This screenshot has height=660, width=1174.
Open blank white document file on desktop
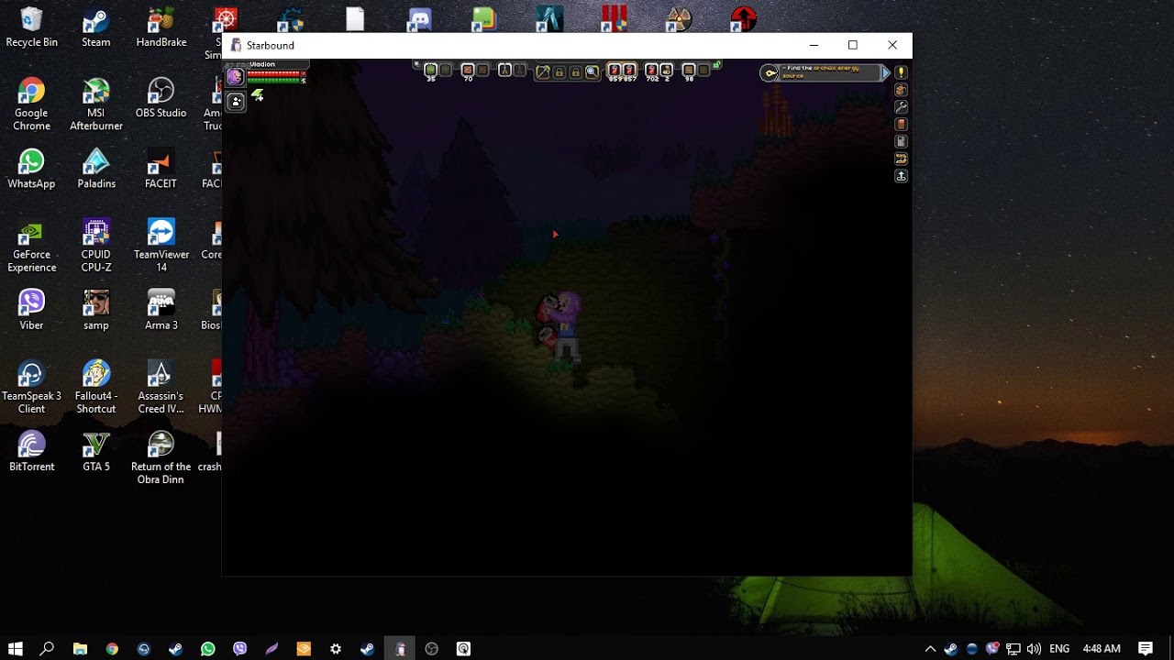355,18
